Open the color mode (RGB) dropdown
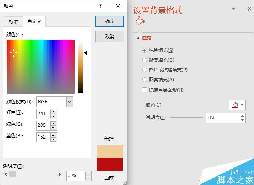Image resolution: width=254 pixels, height=185 pixels. [70, 102]
